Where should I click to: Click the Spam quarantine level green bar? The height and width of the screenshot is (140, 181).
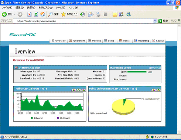point(137,72)
